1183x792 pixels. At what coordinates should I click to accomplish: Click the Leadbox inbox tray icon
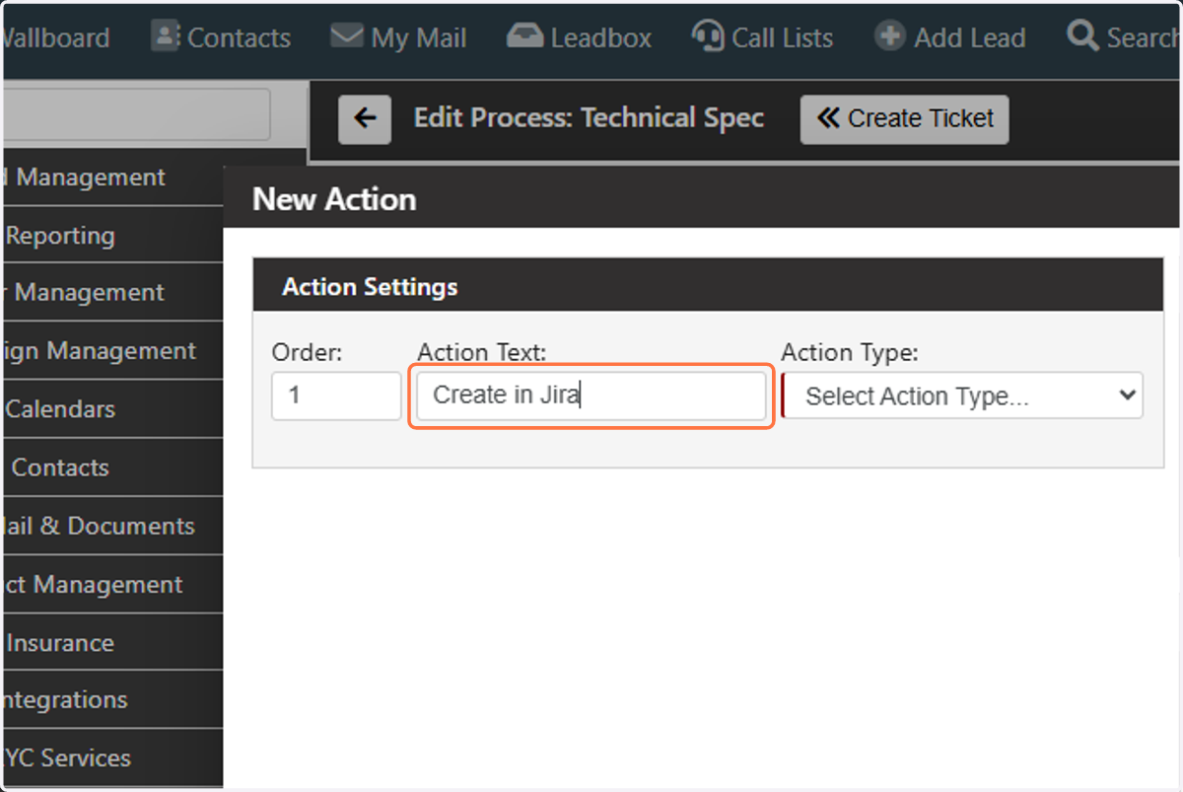524,36
